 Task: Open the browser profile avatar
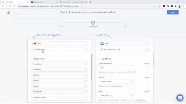pyautogui.click(x=180, y=6)
